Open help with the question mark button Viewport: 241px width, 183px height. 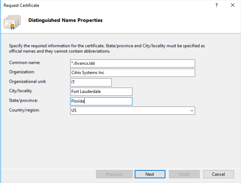point(217,5)
